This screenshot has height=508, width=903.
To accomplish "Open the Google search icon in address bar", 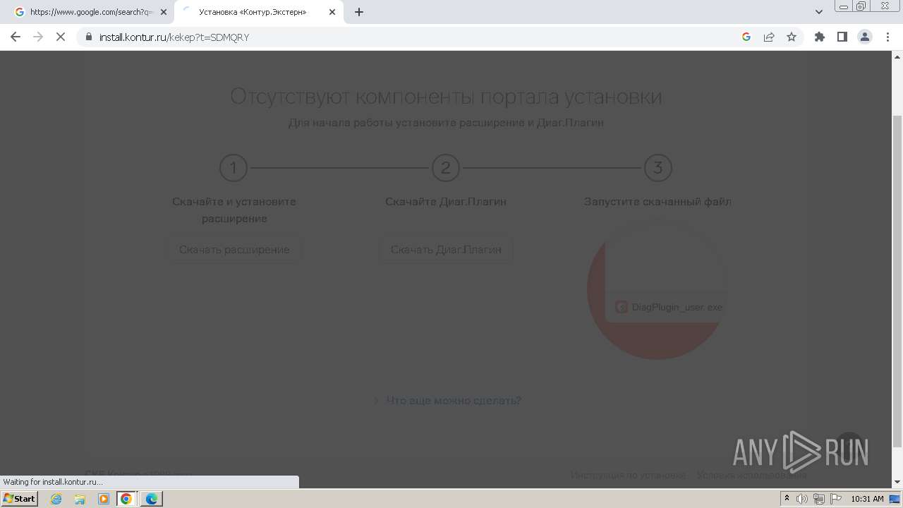I will pos(746,37).
